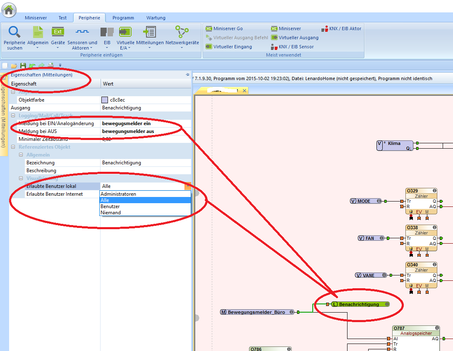Collapse the Logging/Mail/Call/Track section
The width and height of the screenshot is (453, 351).
(13, 116)
